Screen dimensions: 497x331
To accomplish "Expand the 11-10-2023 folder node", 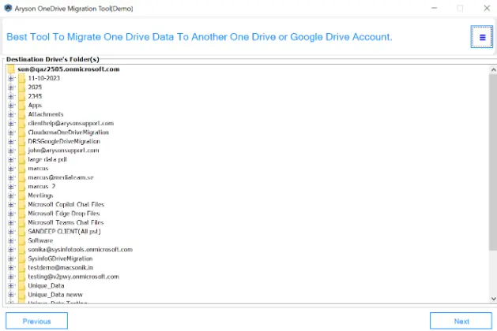I will pyautogui.click(x=11, y=78).
